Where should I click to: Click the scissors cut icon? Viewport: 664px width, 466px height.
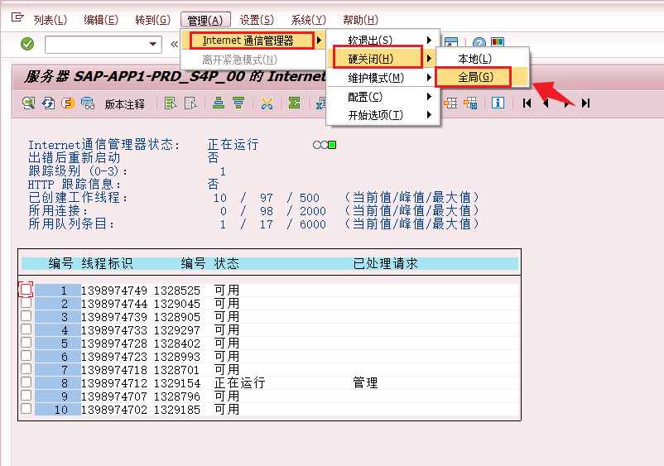(267, 103)
